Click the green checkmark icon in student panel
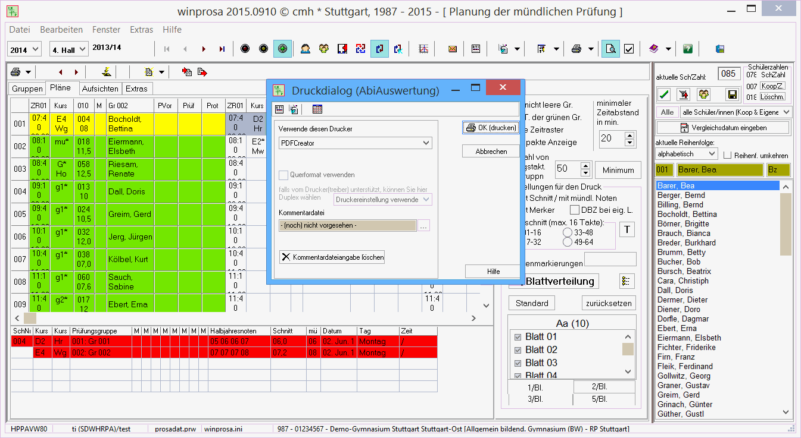801x438 pixels. 665,94
